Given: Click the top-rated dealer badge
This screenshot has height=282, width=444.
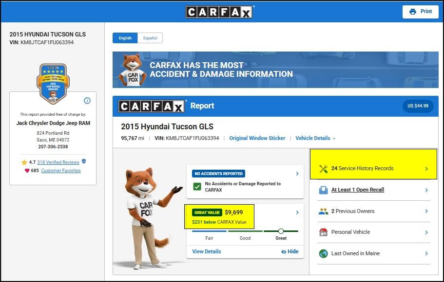Looking at the screenshot, I should pos(53,84).
